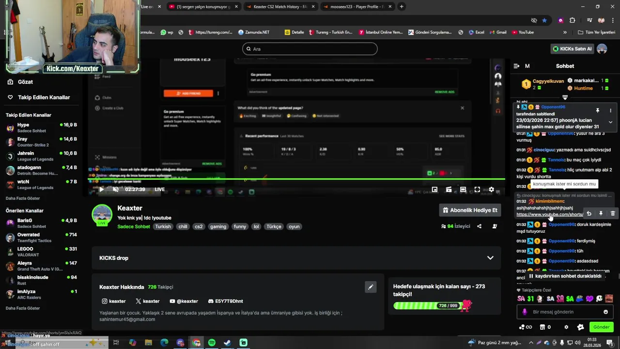Image resolution: width=620 pixels, height=349 pixels.
Task: Open Jahrein League of Legends channel
Action: tap(42, 156)
